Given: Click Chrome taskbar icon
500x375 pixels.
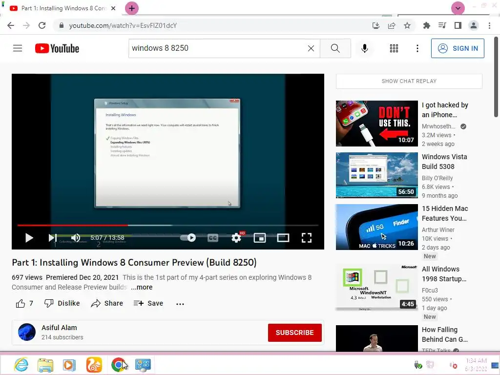Looking at the screenshot, I should (118, 364).
